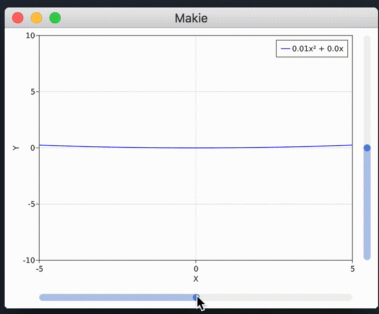
Task: Click the filled lower part of vertical slider track
Action: click(x=367, y=206)
